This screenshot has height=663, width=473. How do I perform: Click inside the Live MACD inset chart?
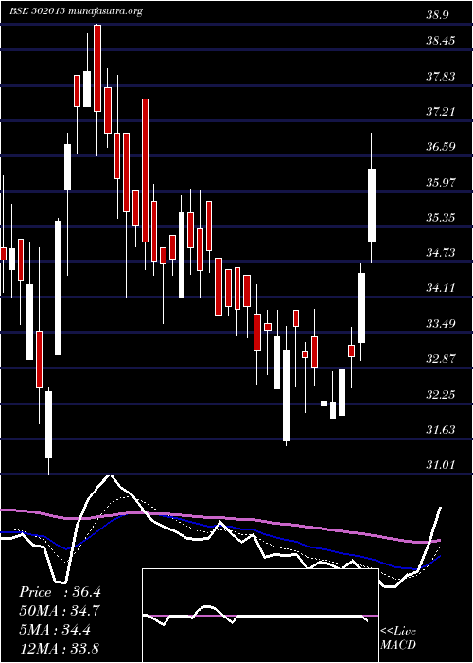click(x=260, y=616)
